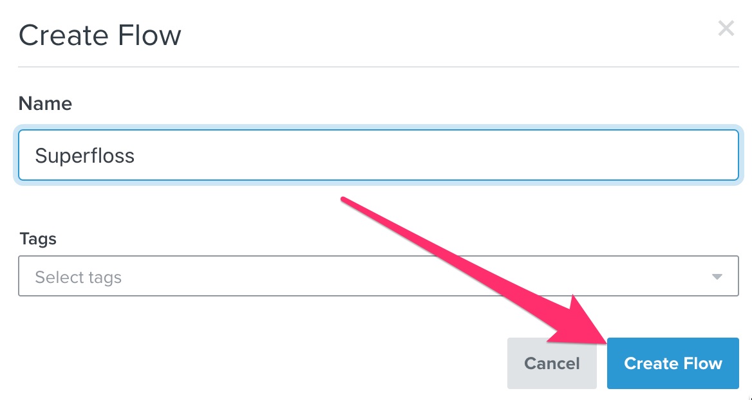
Task: Confirm with the blue Create Flow button
Action: pyautogui.click(x=673, y=363)
